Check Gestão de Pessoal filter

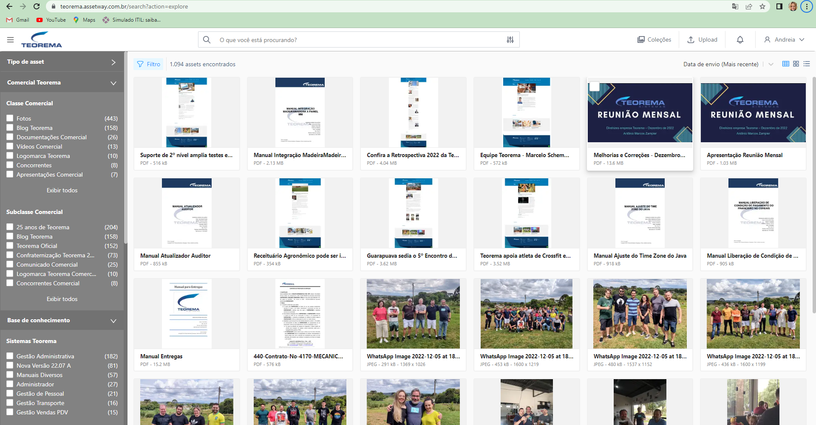pyautogui.click(x=10, y=393)
